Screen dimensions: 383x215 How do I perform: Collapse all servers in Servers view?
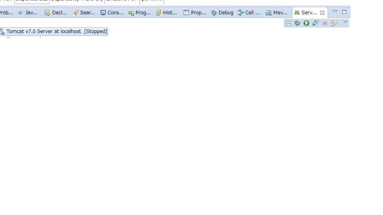point(288,23)
